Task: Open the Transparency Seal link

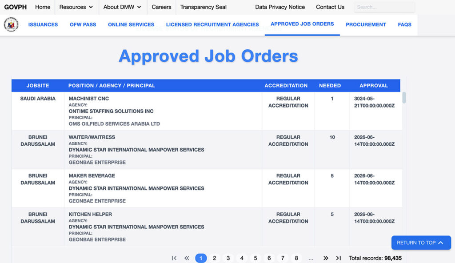Action: point(204,7)
